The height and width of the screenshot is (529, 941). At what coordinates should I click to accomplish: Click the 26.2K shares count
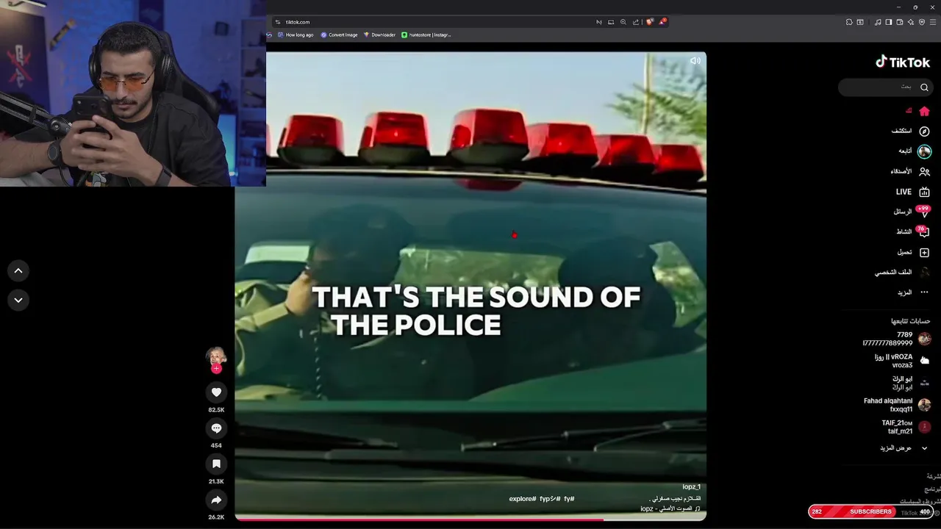216,517
